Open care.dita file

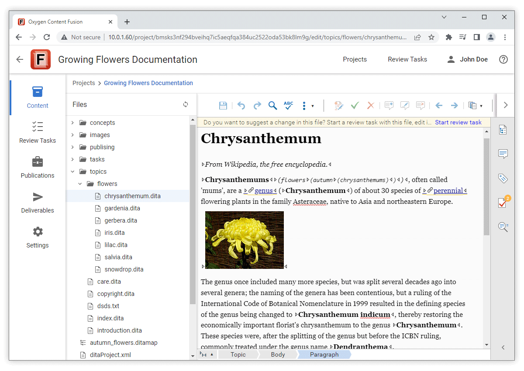pyautogui.click(x=109, y=282)
